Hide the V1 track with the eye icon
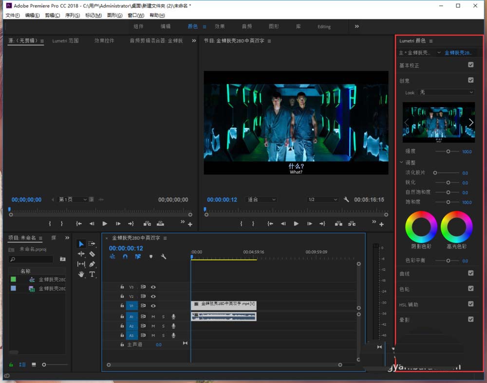Viewport: 487px width, 383px height. pyautogui.click(x=153, y=306)
